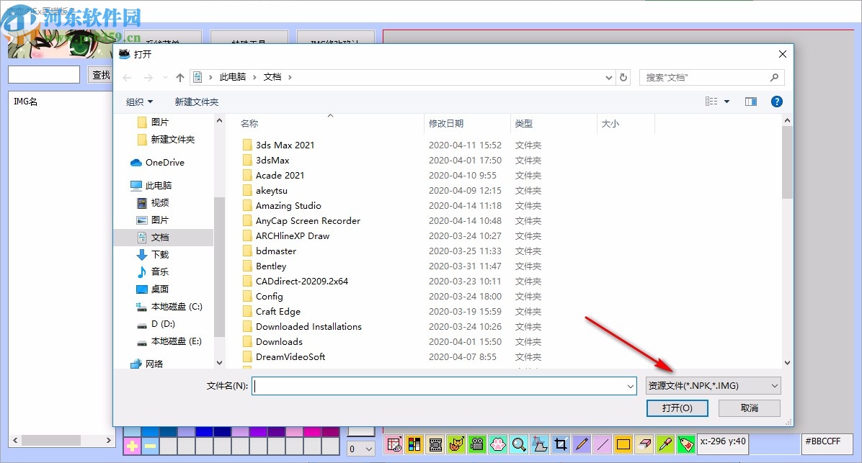Select the rectangle shape tool
The width and height of the screenshot is (862, 463).
click(623, 444)
